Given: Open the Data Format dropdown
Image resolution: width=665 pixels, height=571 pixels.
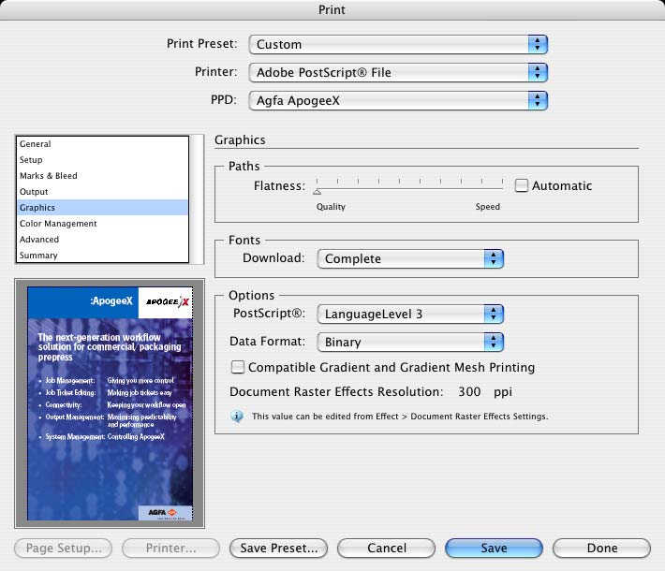Looking at the screenshot, I should coord(410,342).
